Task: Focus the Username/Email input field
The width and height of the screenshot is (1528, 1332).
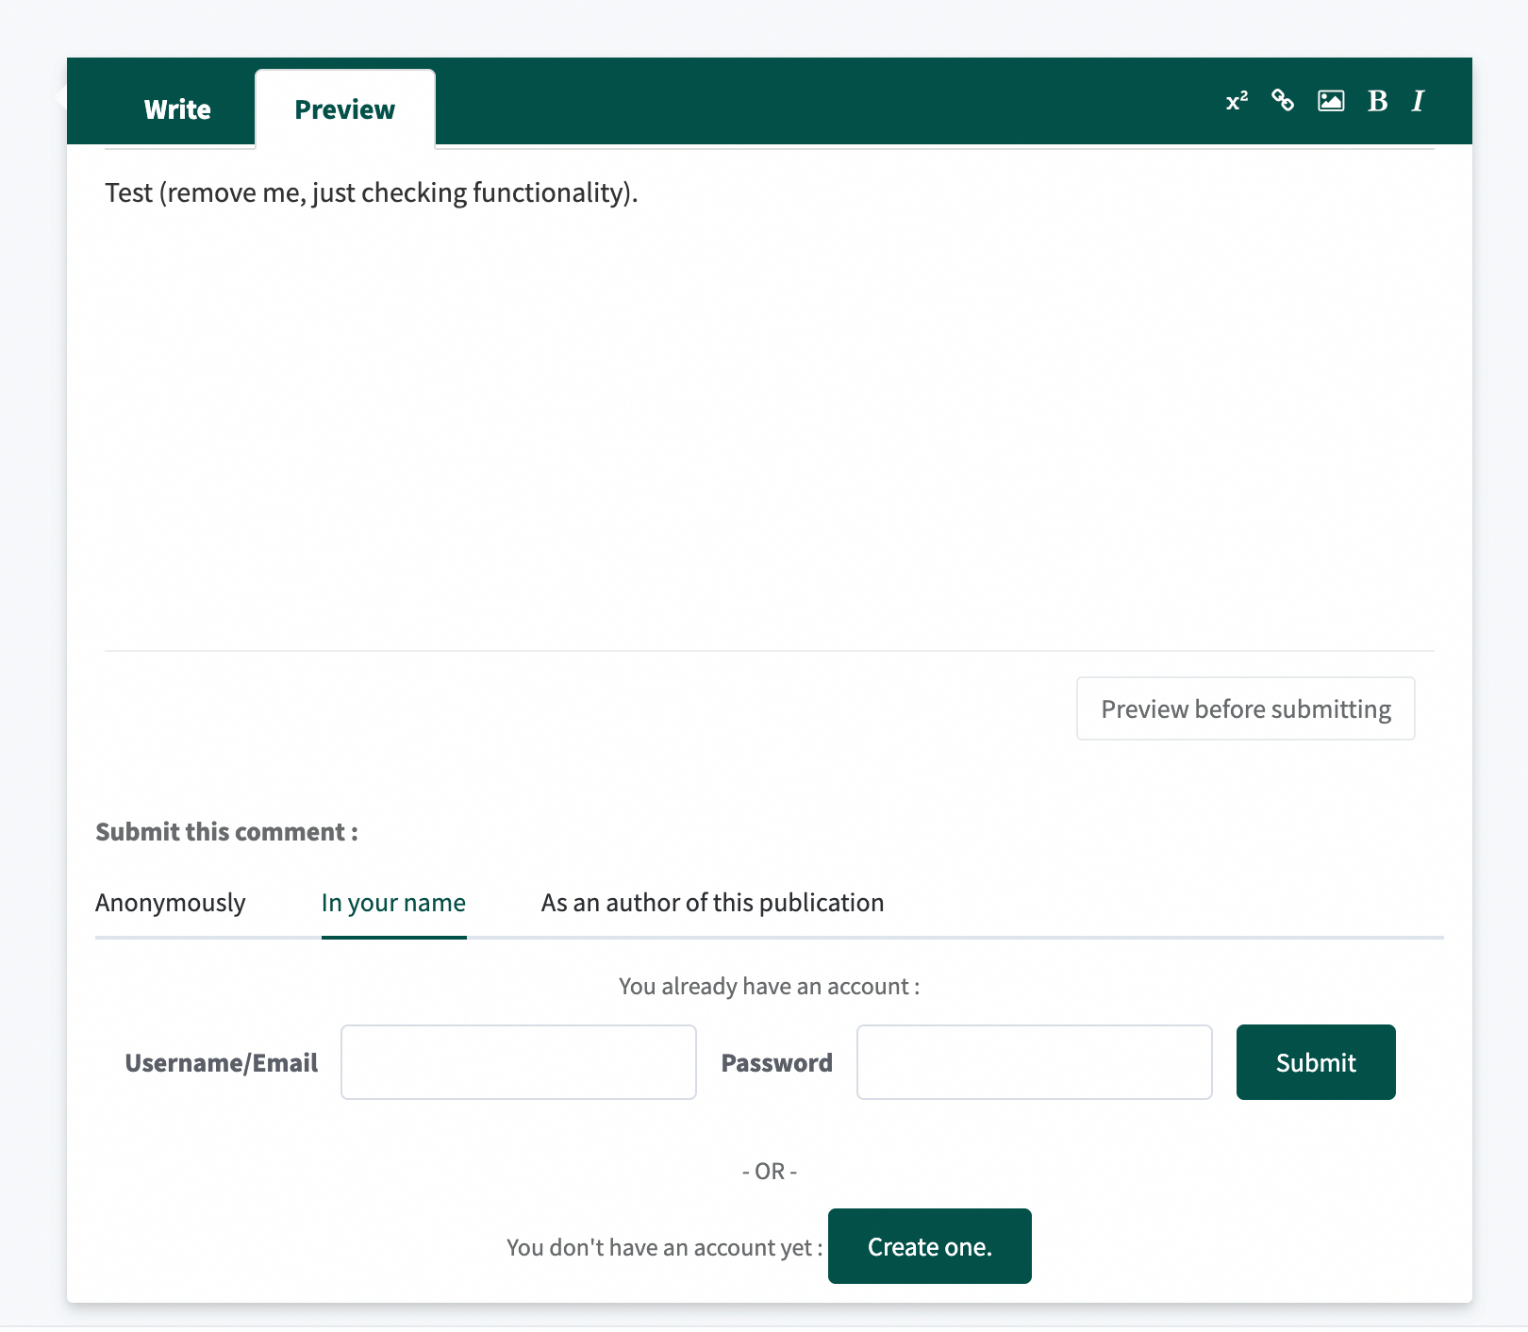Action: coord(519,1062)
